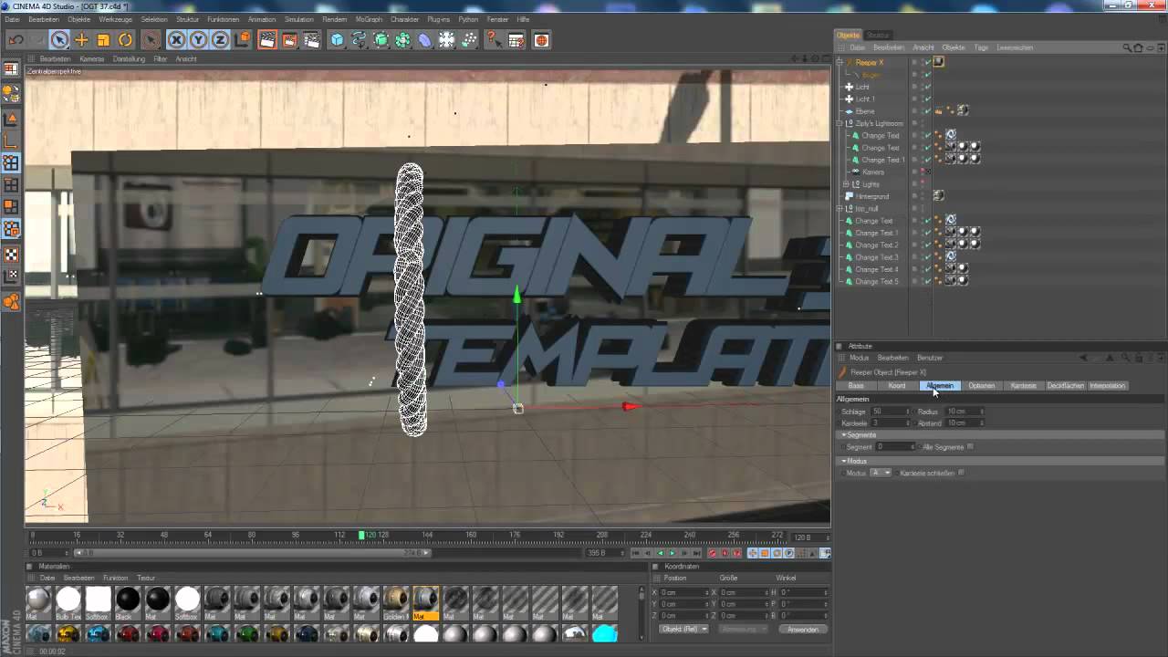
Task: Click the object manager search magnifier icon
Action: (x=1128, y=47)
